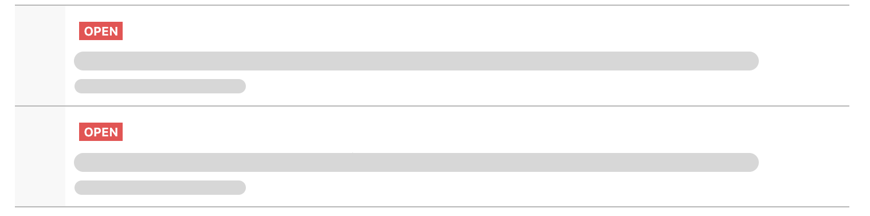This screenshot has width=870, height=216.
Task: Click right end of second row's long gray bar
Action: coord(752,162)
